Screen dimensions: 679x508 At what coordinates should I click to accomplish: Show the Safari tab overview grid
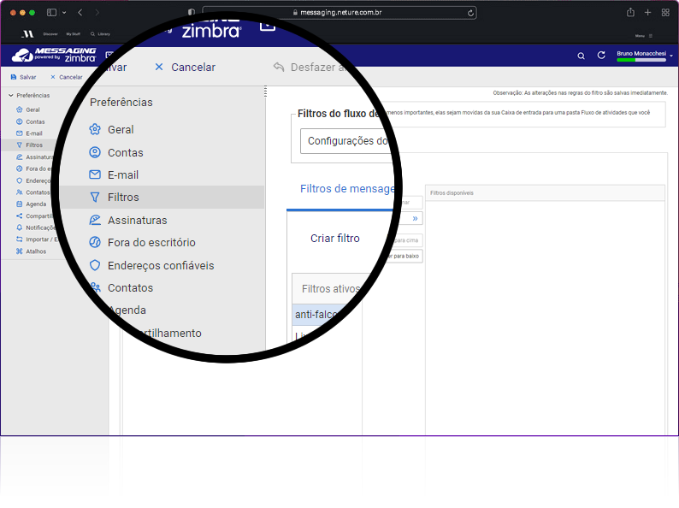(x=665, y=13)
